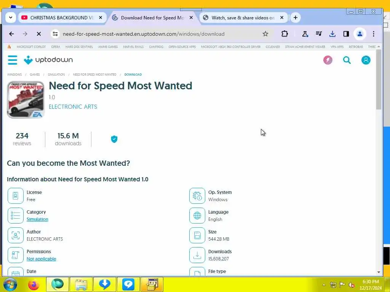Screen dimensions: 390x292
Task: Open MARVEL RIVALS top link
Action: point(133,47)
